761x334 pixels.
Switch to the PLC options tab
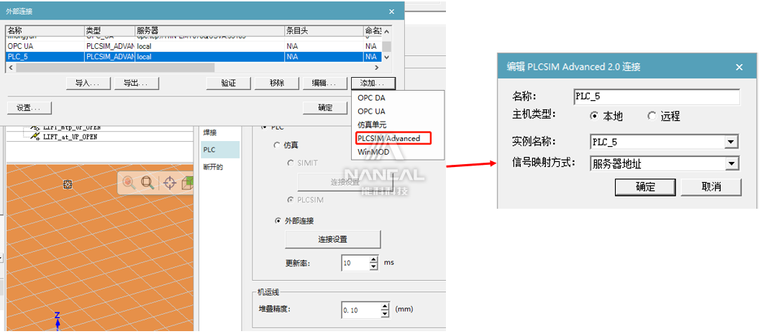click(220, 150)
